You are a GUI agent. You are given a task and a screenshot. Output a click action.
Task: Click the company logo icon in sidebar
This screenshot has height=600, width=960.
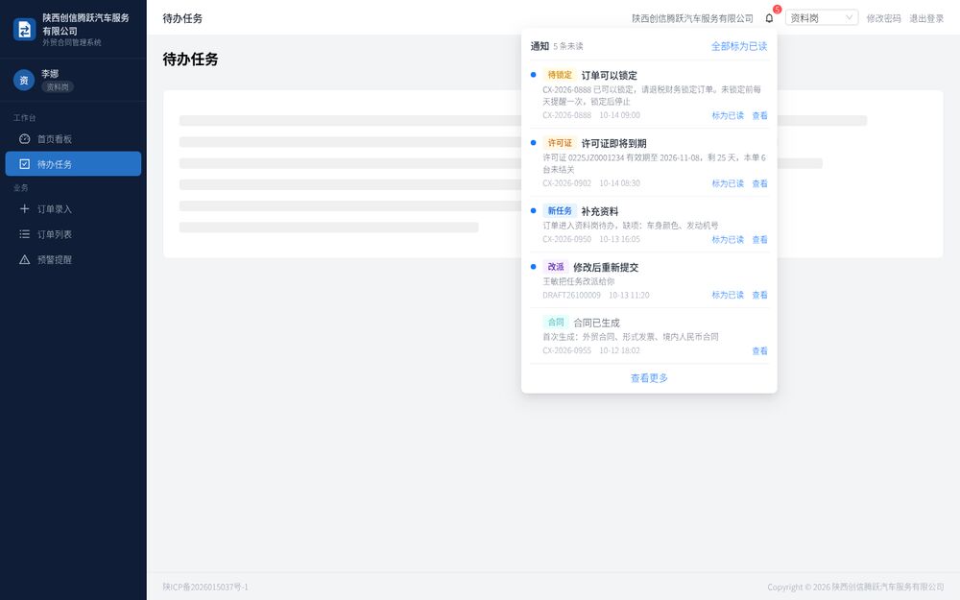click(25, 30)
